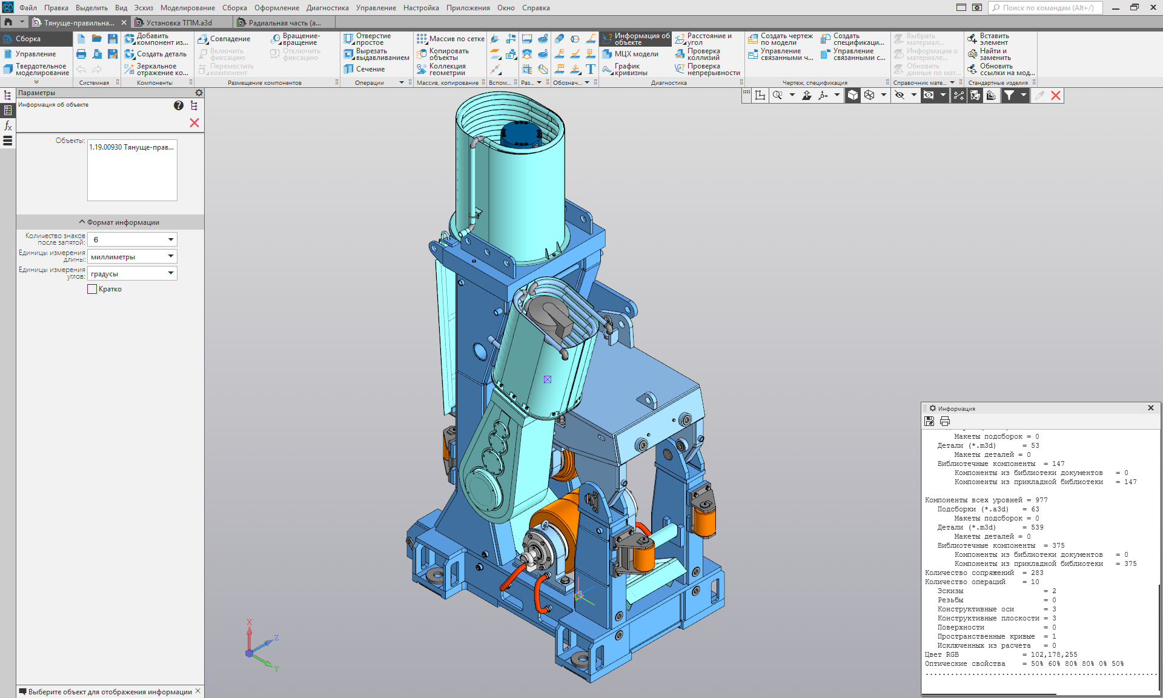Click the shaded solid cube display icon
Image resolution: width=1163 pixels, height=698 pixels.
[x=853, y=95]
